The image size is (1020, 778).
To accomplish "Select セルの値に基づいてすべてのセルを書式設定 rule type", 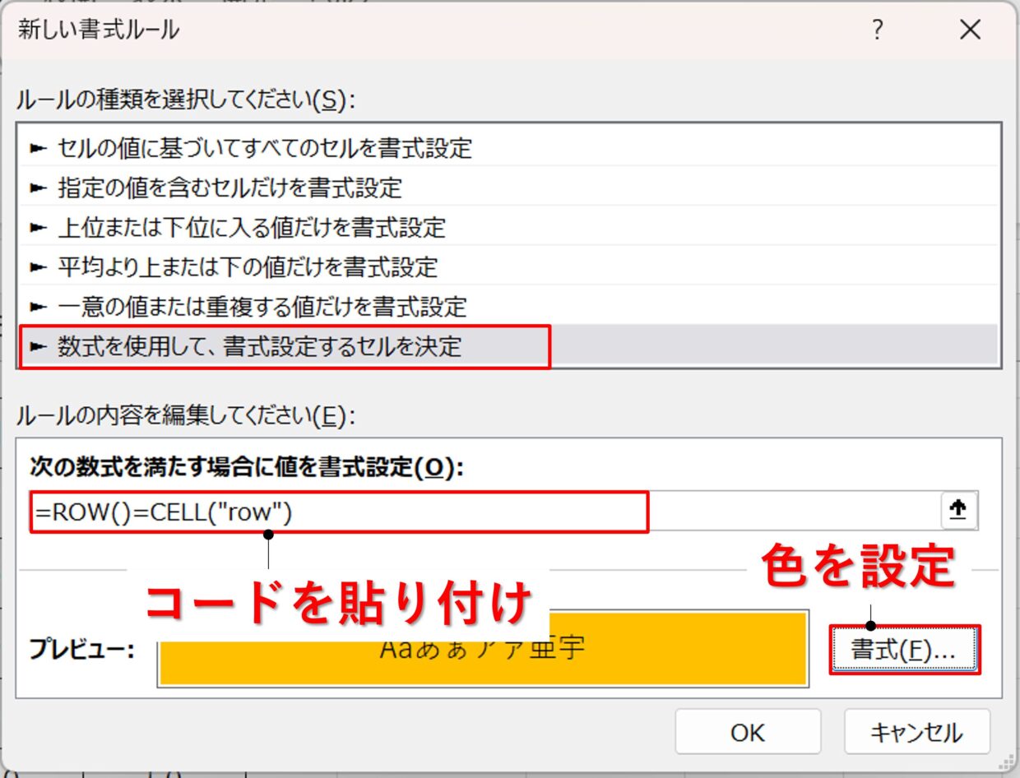I will (x=508, y=148).
